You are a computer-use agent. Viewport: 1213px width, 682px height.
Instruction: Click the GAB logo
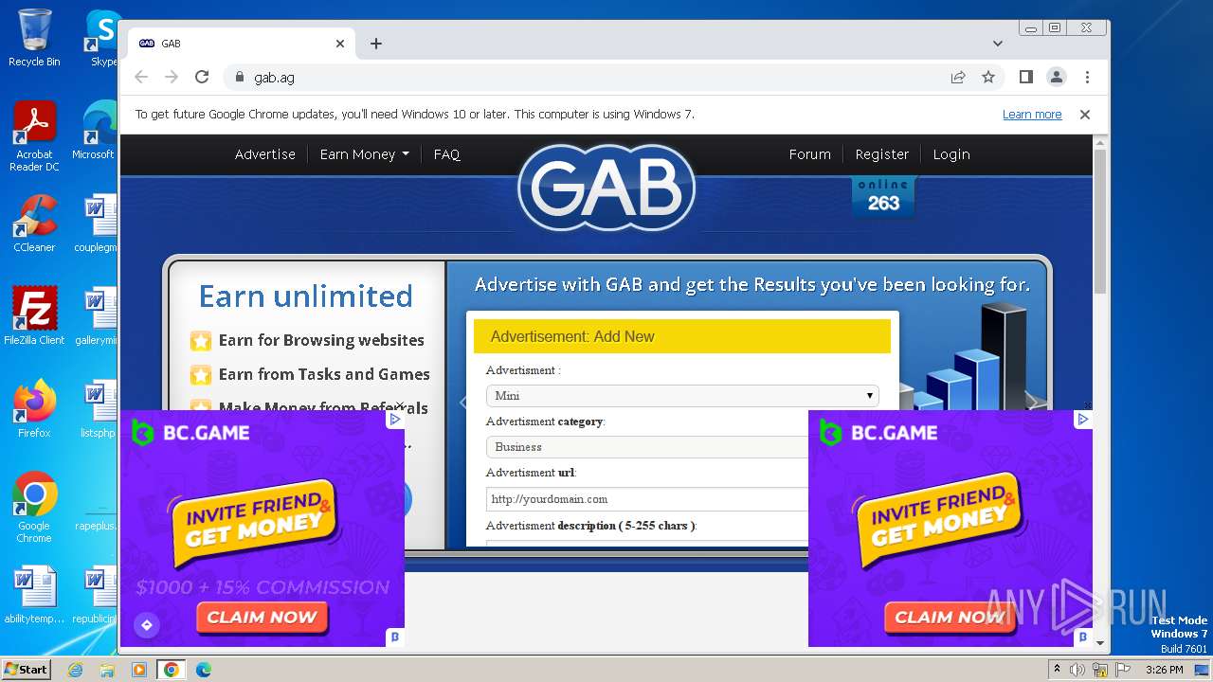point(606,188)
